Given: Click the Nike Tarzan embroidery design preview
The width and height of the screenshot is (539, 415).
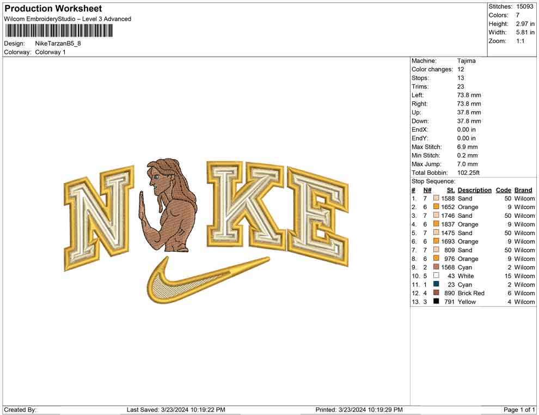Looking at the screenshot, I should (x=206, y=232).
